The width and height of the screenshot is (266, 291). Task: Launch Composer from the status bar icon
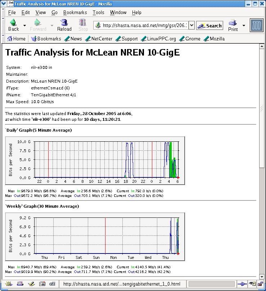(x=32, y=284)
